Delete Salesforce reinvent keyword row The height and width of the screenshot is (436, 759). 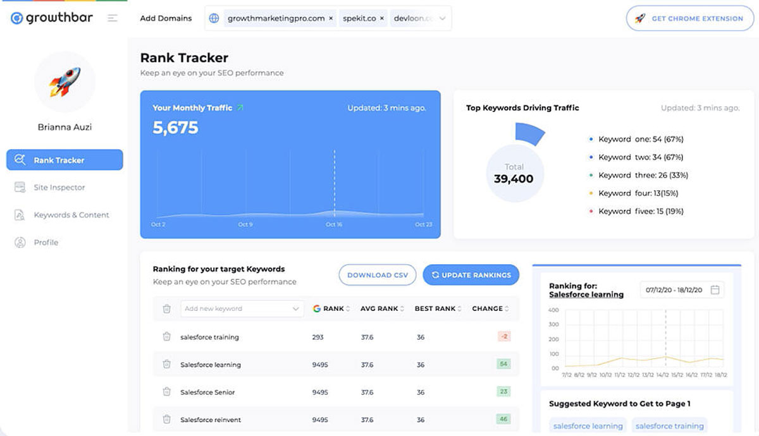167,420
